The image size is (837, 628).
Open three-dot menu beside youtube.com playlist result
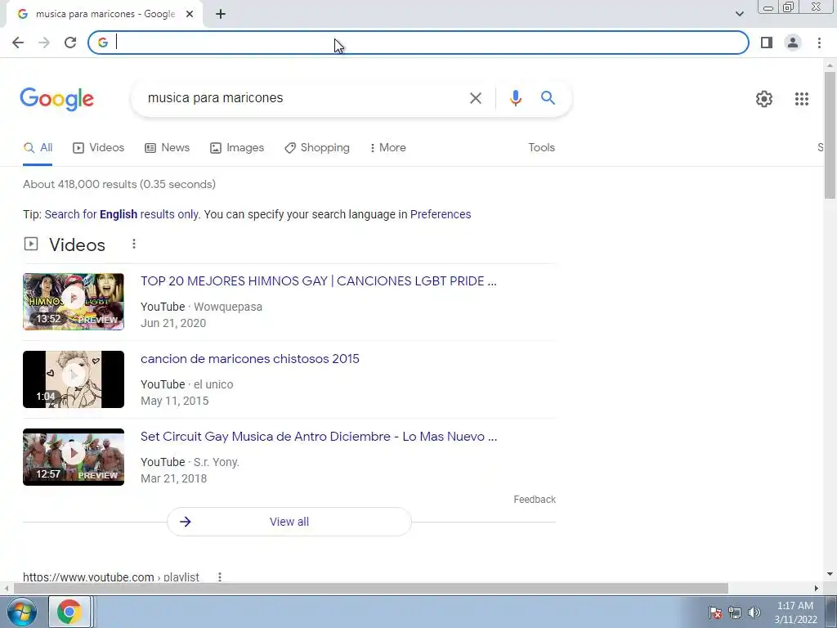219,576
